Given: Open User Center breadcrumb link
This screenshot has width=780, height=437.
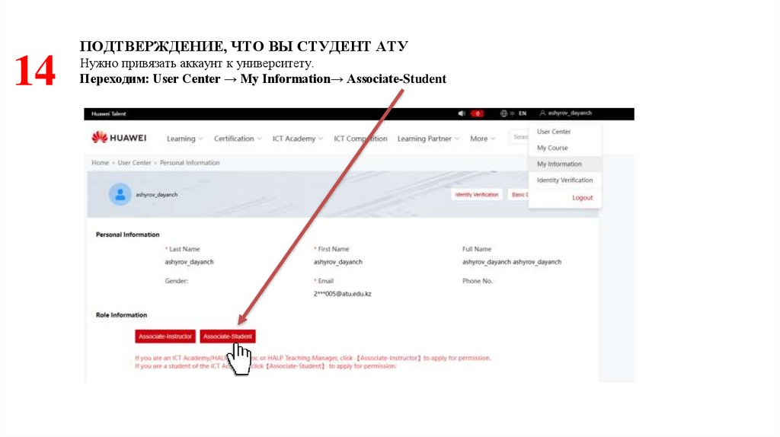Looking at the screenshot, I should [134, 163].
